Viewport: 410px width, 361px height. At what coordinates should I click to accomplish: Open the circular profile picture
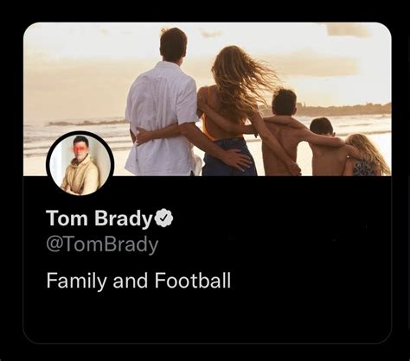pyautogui.click(x=80, y=164)
